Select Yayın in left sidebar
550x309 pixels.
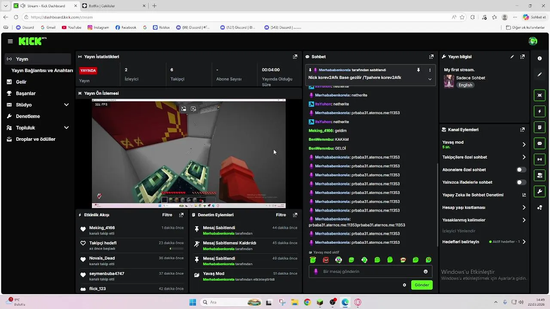click(38, 59)
